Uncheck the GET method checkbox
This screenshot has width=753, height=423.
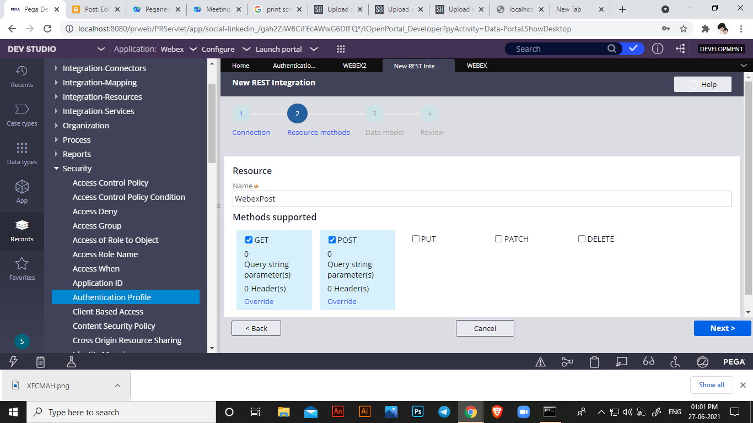coord(249,240)
